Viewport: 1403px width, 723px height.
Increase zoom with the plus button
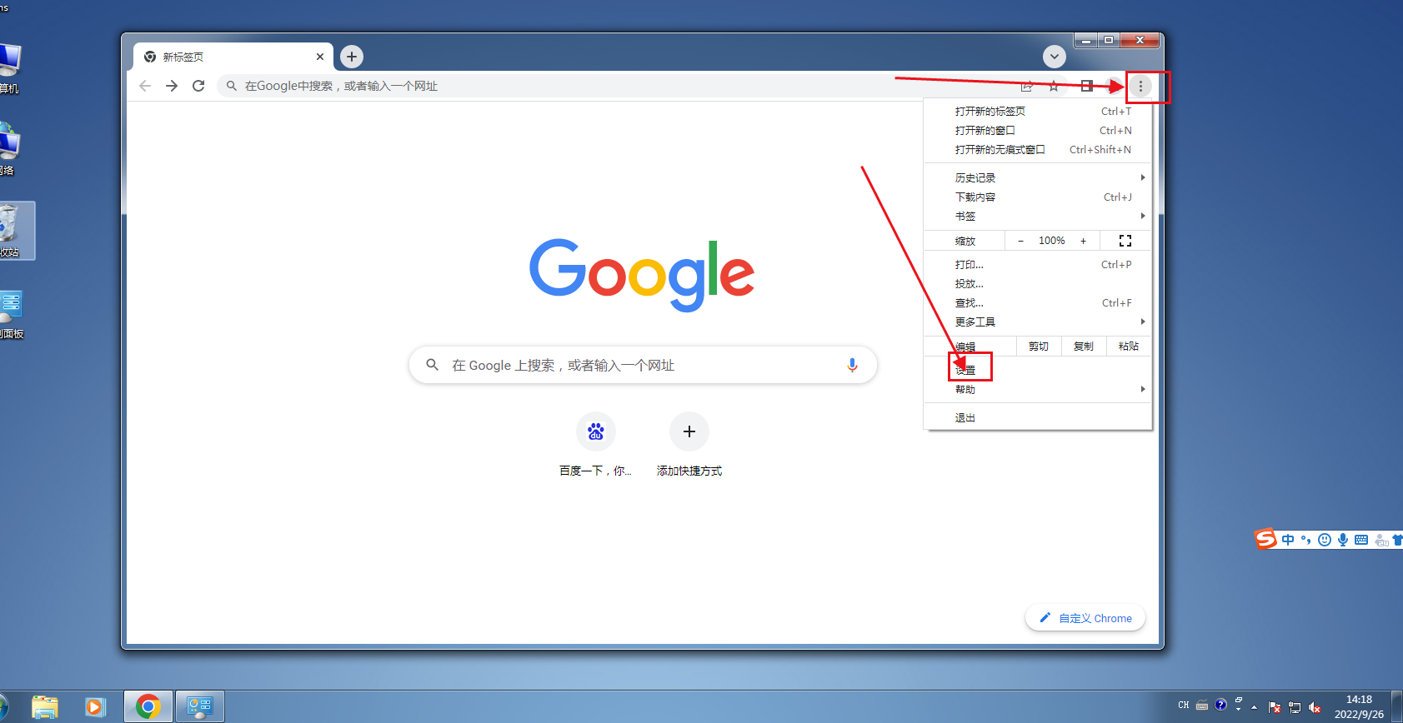1084,241
